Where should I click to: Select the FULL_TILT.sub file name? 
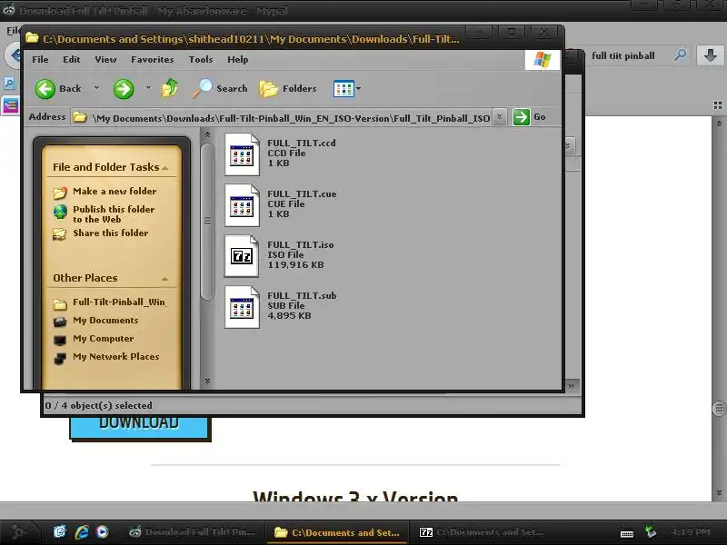[x=302, y=296]
